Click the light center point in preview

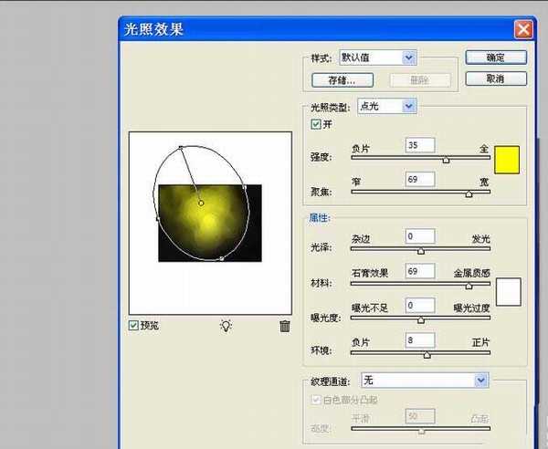201,202
